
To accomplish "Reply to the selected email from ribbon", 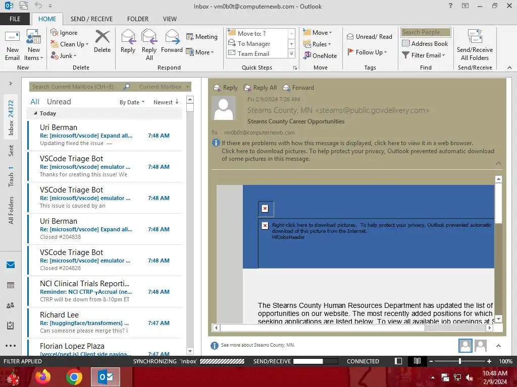I will click(128, 41).
